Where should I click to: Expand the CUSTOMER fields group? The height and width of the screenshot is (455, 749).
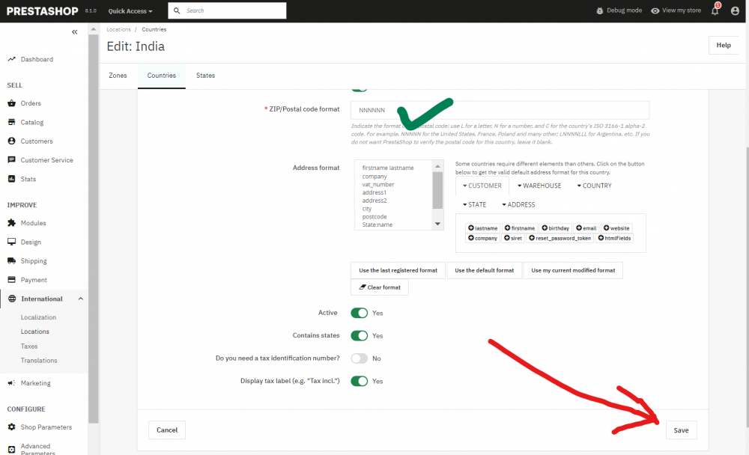pos(482,186)
